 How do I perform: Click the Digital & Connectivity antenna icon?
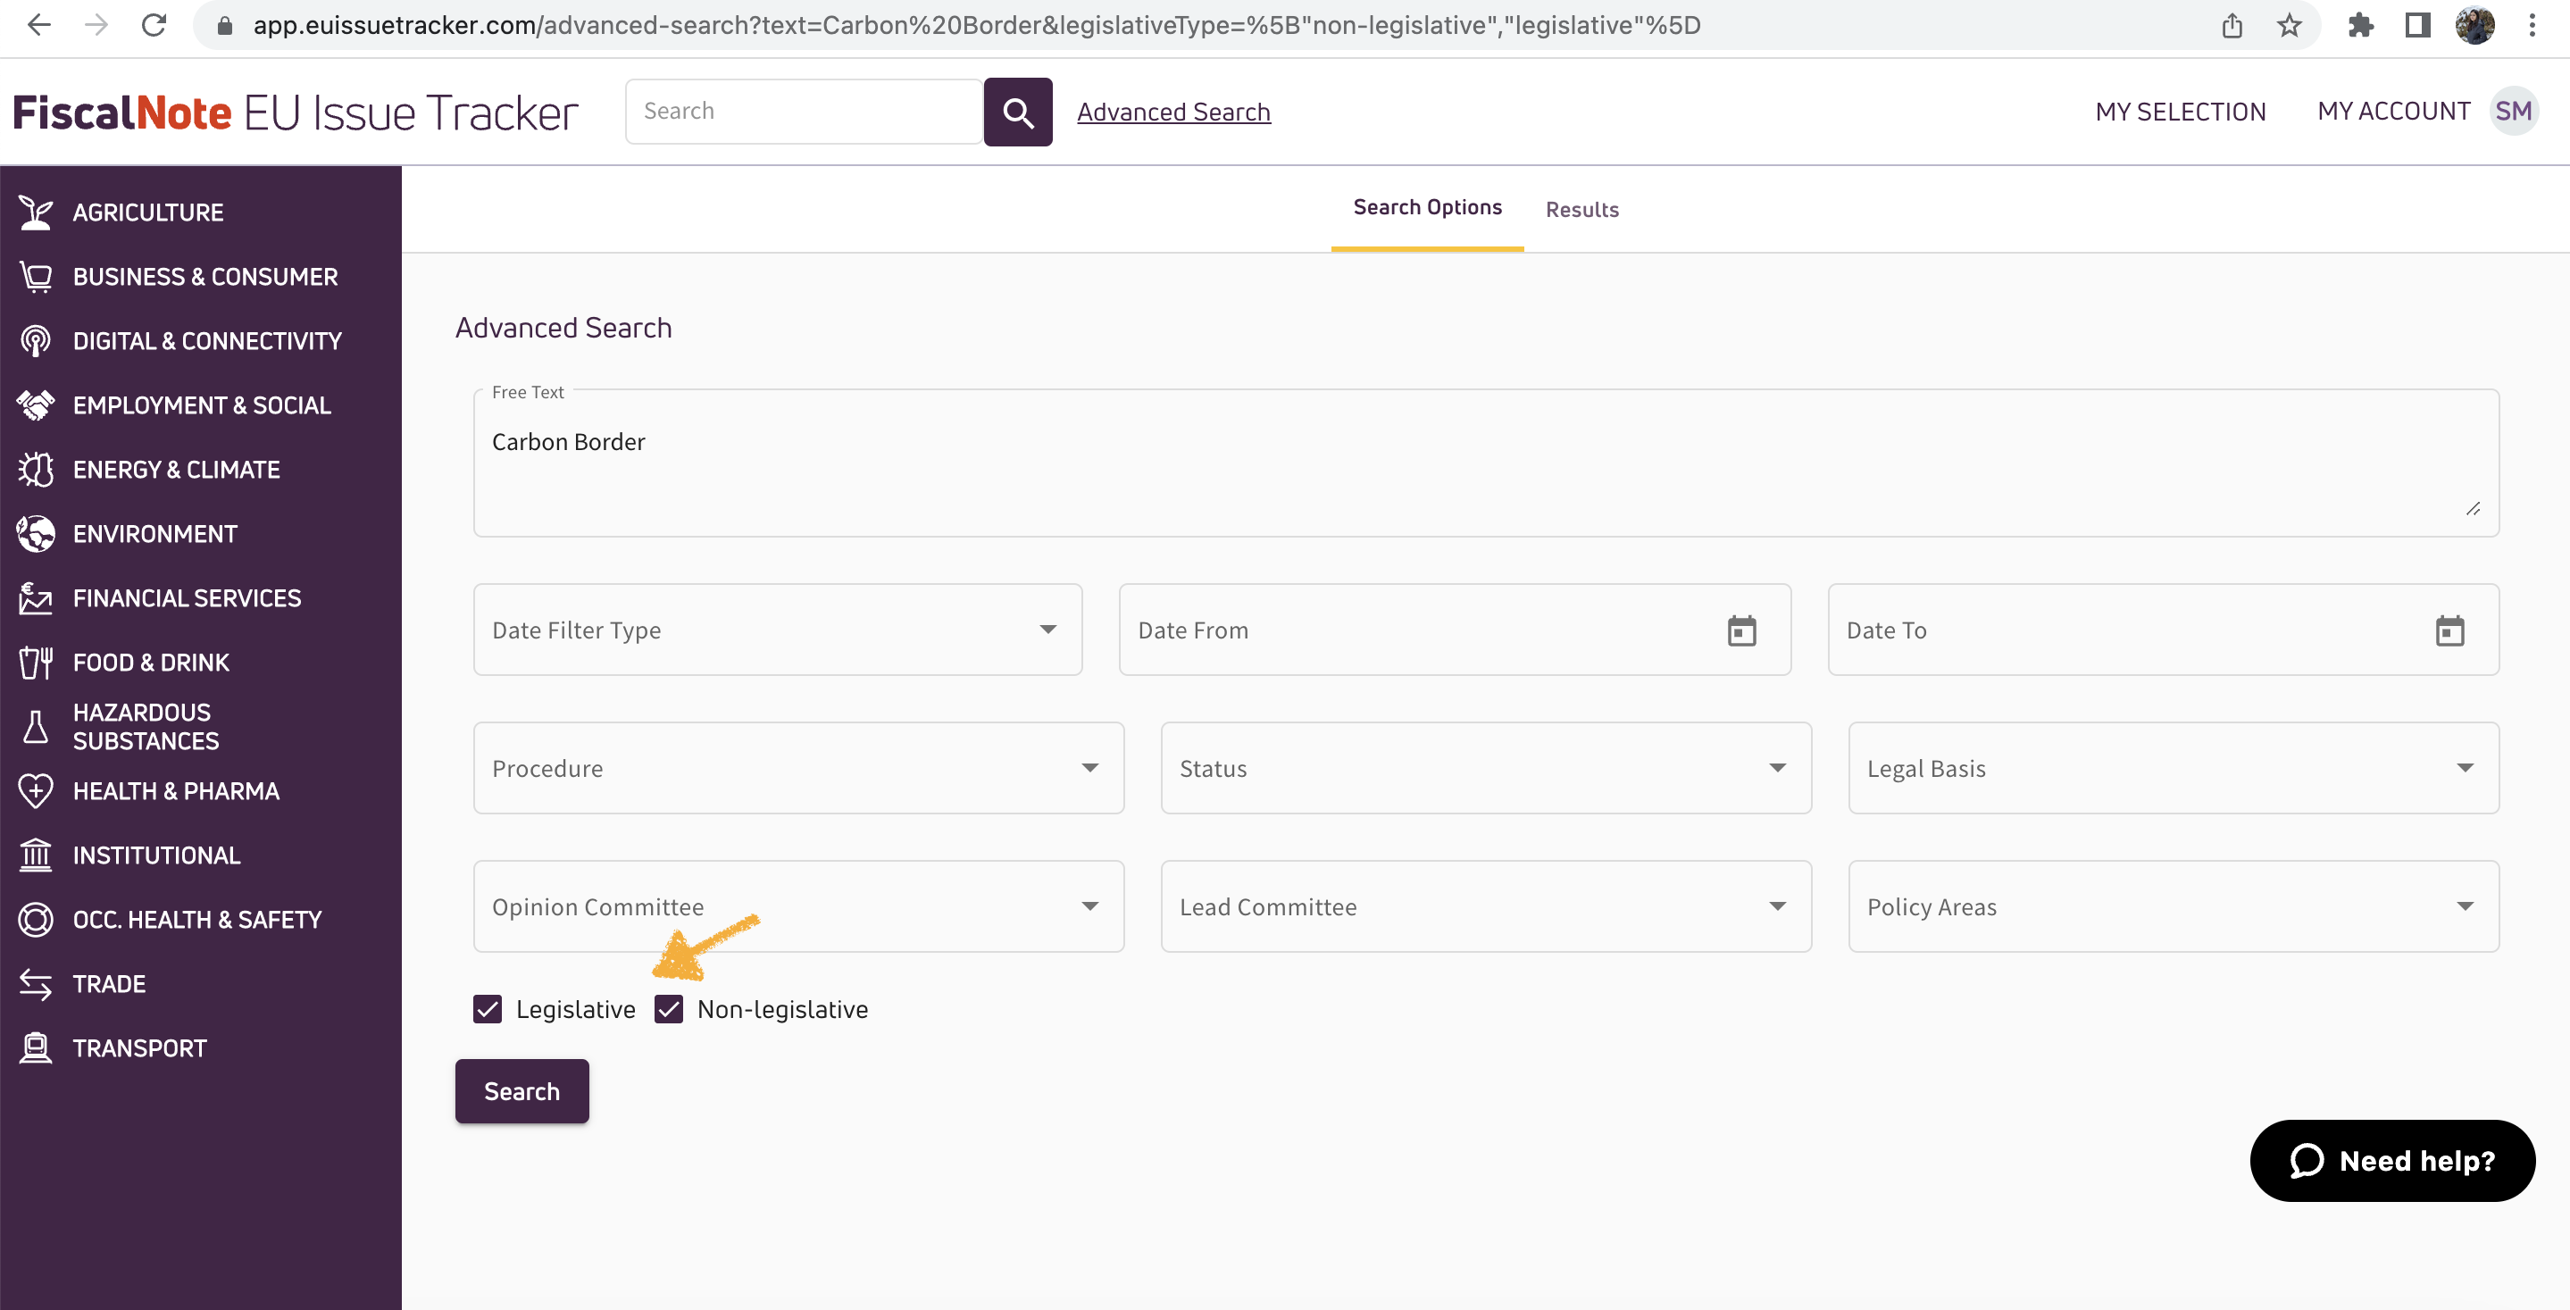tap(36, 341)
